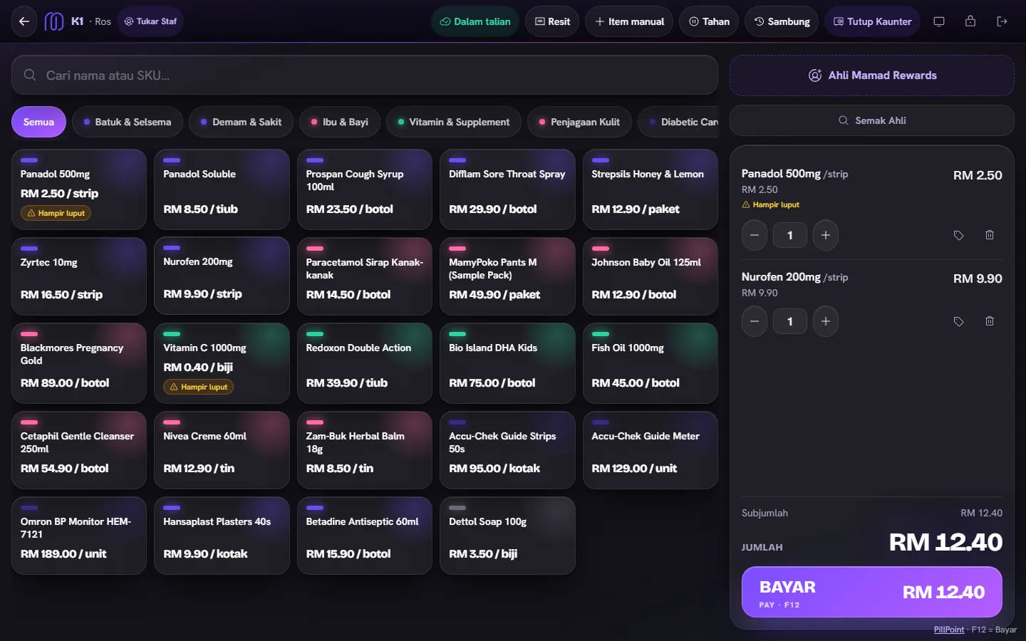Image resolution: width=1026 pixels, height=641 pixels.
Task: Click the PillPoint logo icon
Action: coord(54,21)
